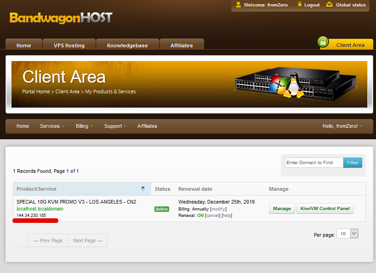Click the BandwagonHOST logo

(x=61, y=18)
